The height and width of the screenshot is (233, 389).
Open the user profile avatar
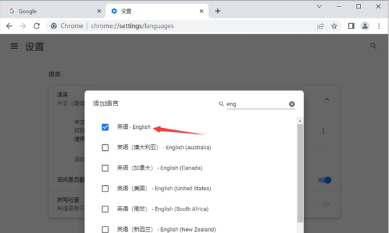365,26
